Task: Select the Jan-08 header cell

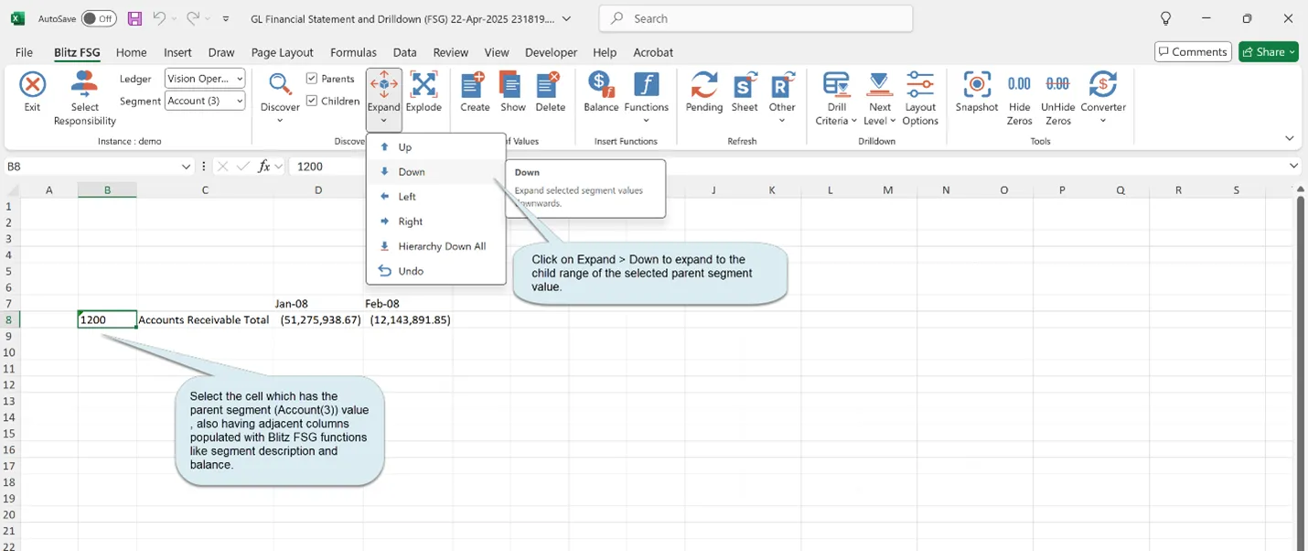Action: [x=318, y=303]
